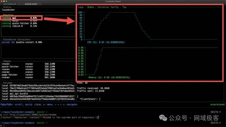
Task: Select the exited bundle-install container
Action: pos(22,42)
